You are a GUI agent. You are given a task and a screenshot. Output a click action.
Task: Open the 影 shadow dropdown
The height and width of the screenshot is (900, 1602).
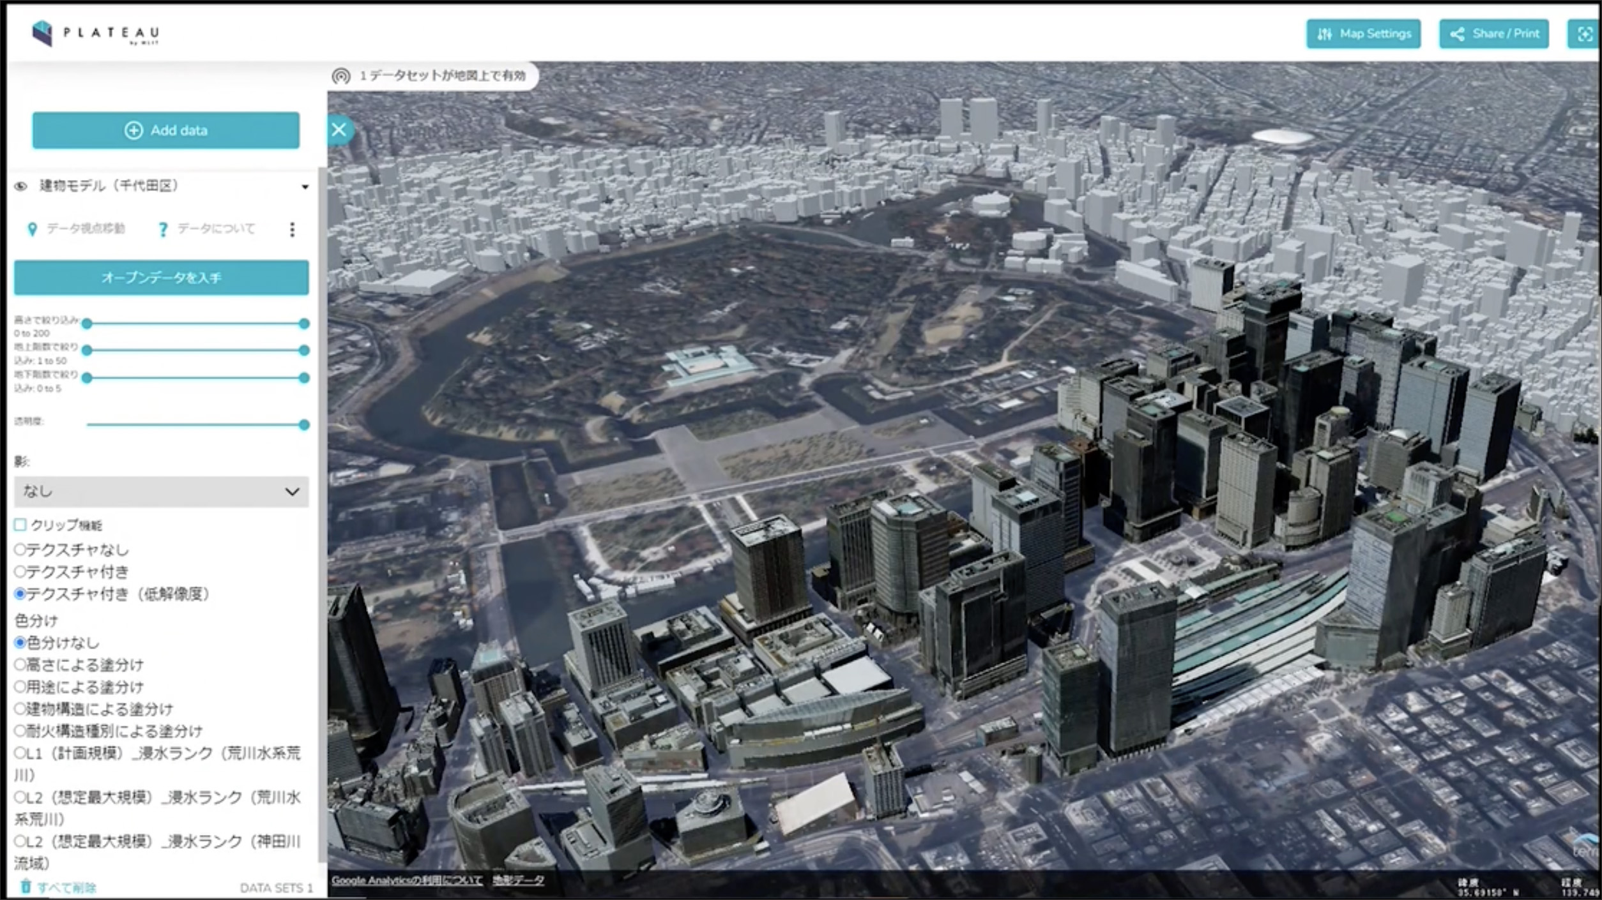[x=161, y=491]
